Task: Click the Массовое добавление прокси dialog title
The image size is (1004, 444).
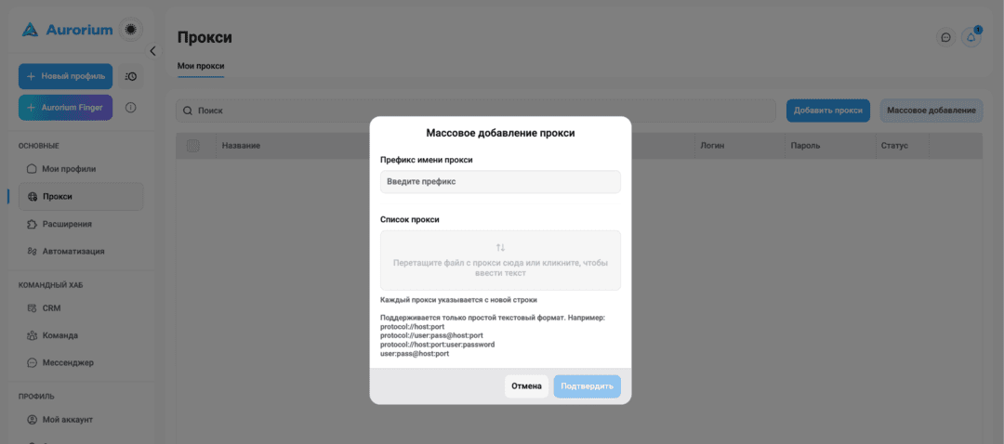Action: click(x=501, y=133)
